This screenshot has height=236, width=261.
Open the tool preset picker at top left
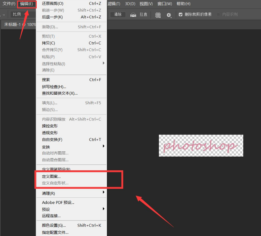coord(4,14)
